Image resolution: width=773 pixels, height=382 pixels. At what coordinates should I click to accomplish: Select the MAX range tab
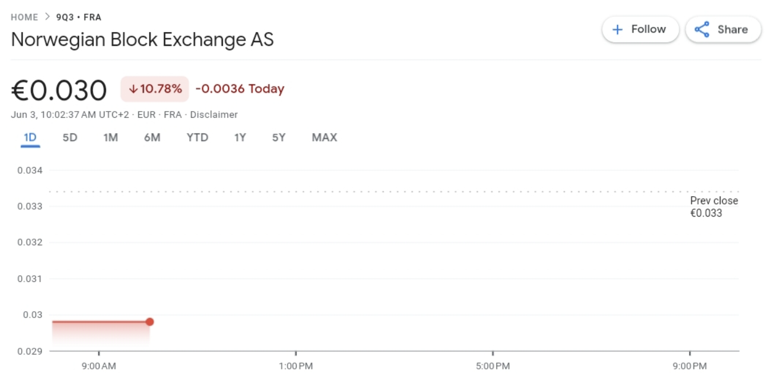click(324, 138)
